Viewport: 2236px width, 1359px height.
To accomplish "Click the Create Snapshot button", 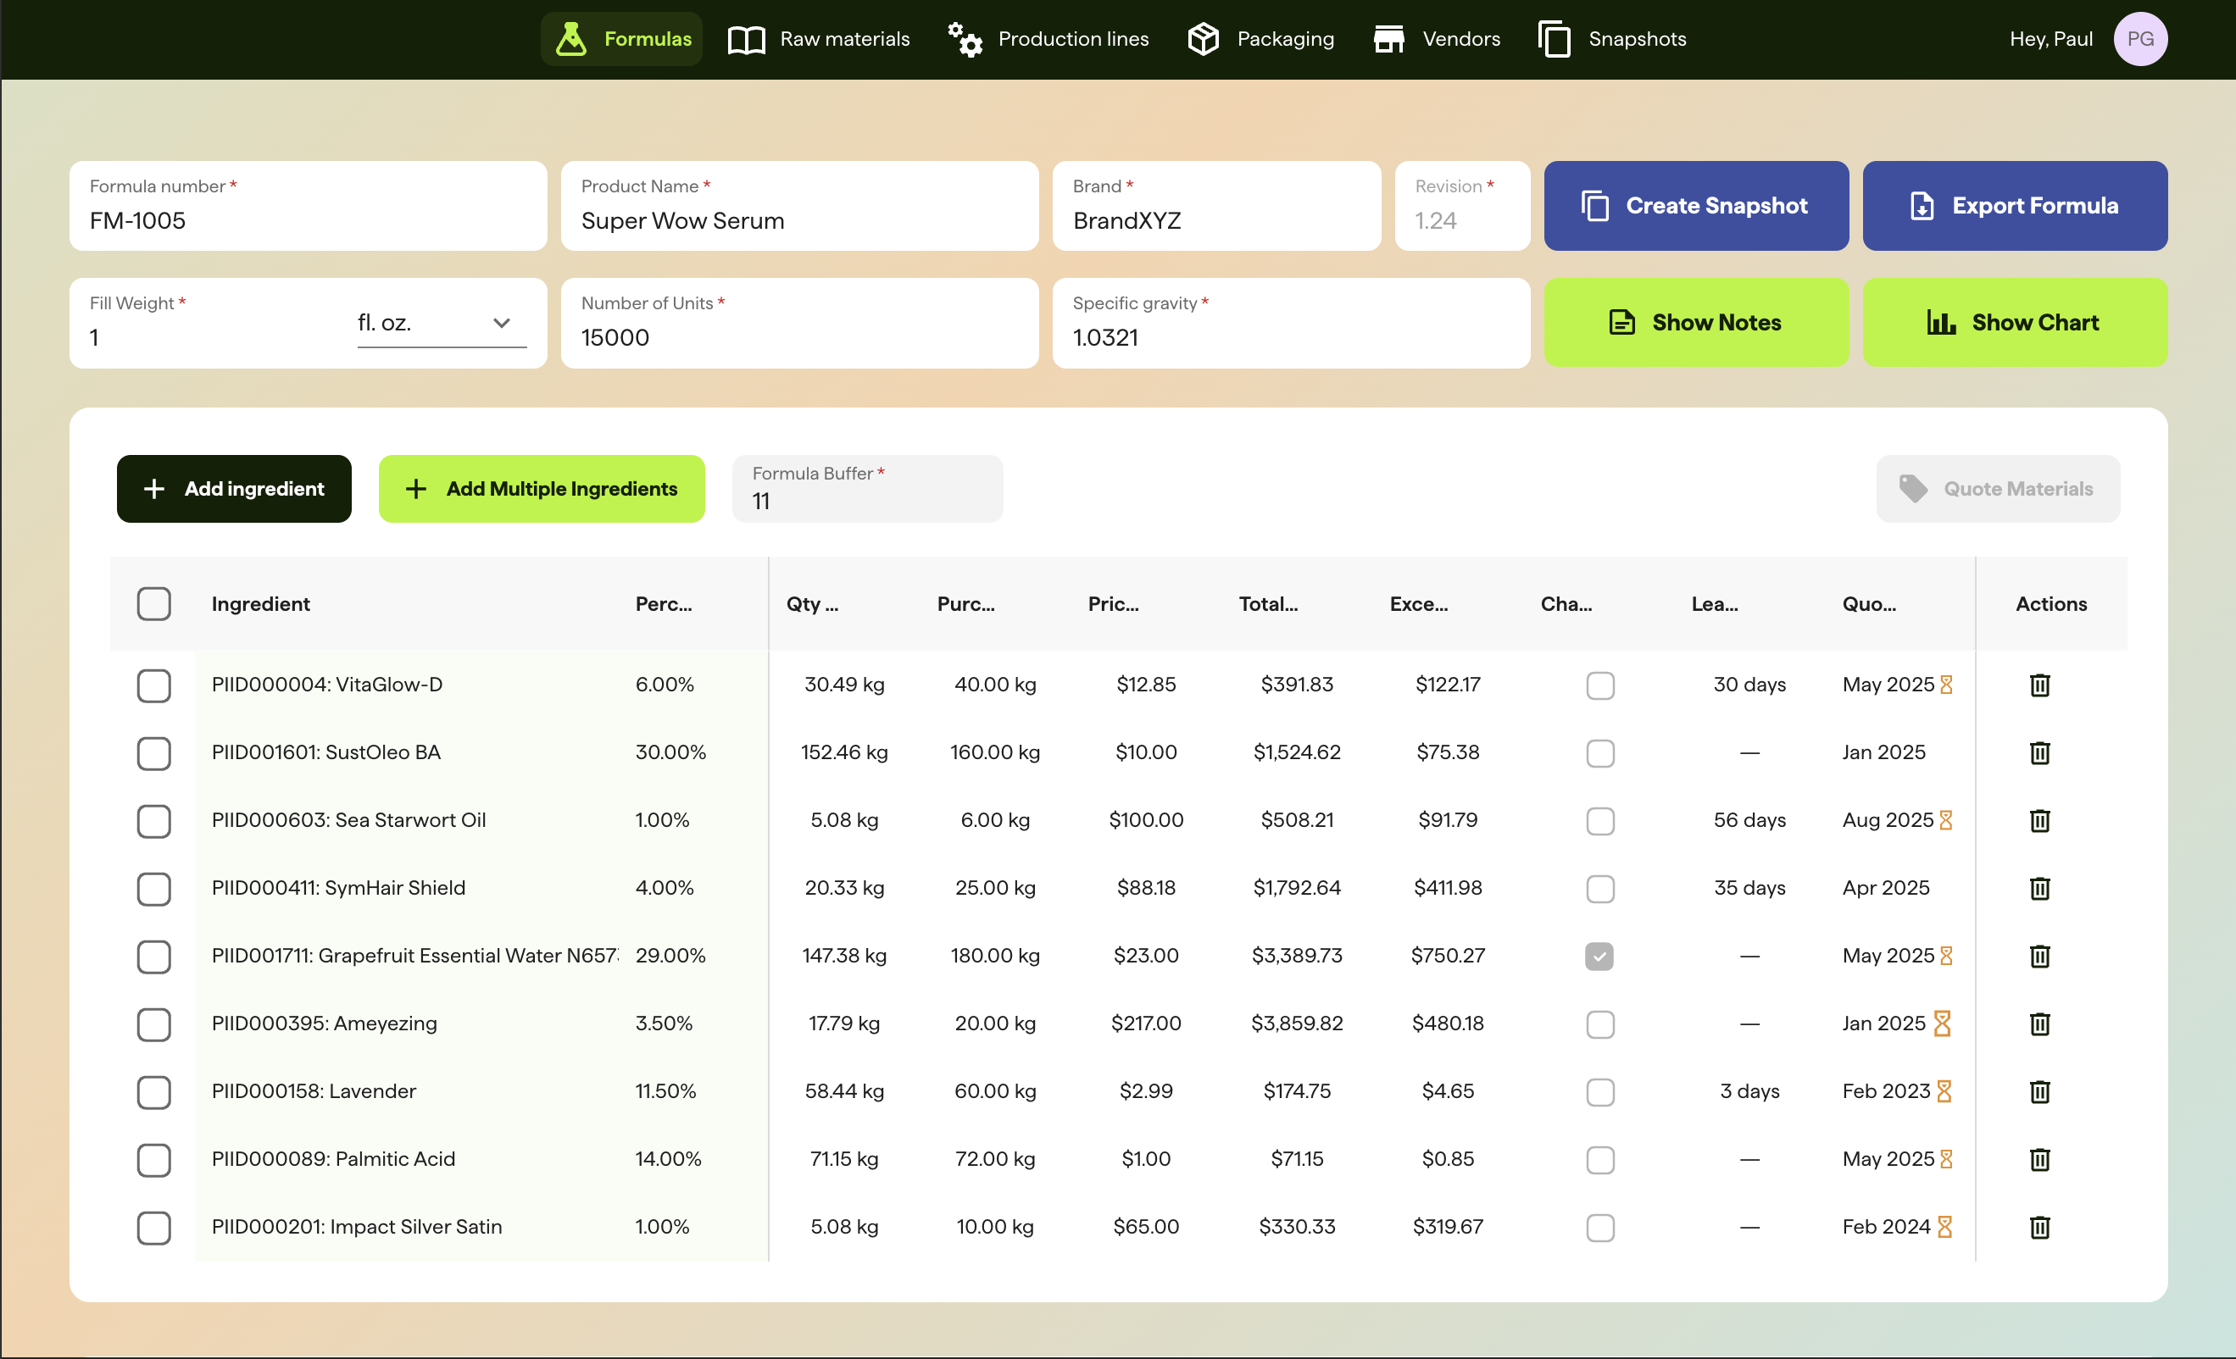I will pyautogui.click(x=1695, y=206).
